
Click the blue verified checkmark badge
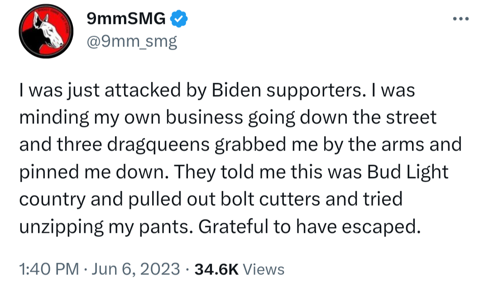click(179, 19)
